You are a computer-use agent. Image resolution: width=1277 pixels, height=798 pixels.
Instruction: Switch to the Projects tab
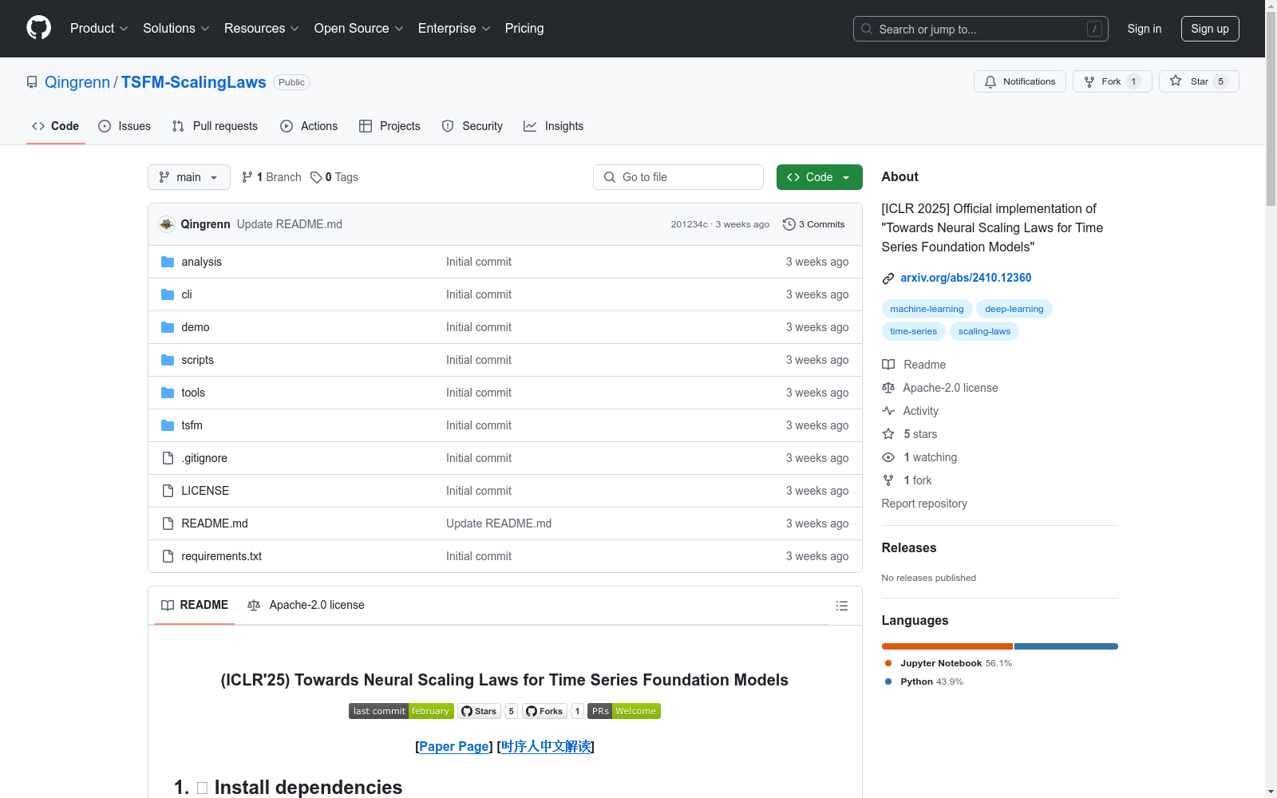(389, 126)
